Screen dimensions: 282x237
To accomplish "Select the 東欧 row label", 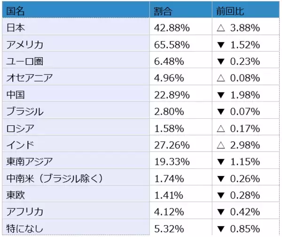I will click(16, 195).
